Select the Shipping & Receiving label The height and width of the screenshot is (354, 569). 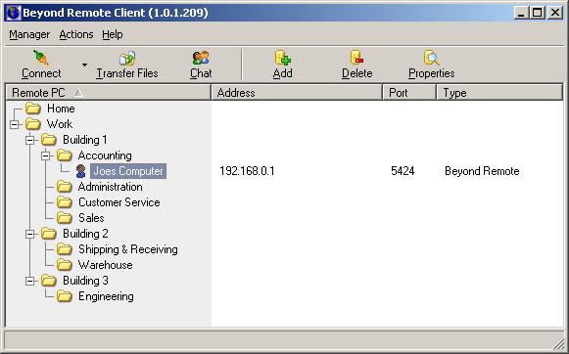click(128, 249)
